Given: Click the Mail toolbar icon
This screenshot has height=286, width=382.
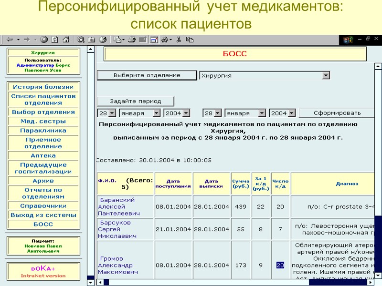Looking at the screenshot, I should pyautogui.click(x=117, y=40).
